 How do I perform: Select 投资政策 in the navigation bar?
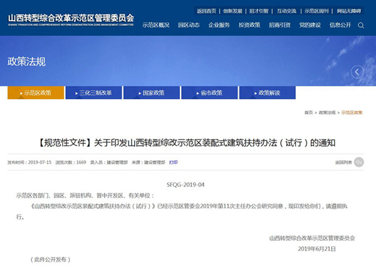pyautogui.click(x=249, y=25)
